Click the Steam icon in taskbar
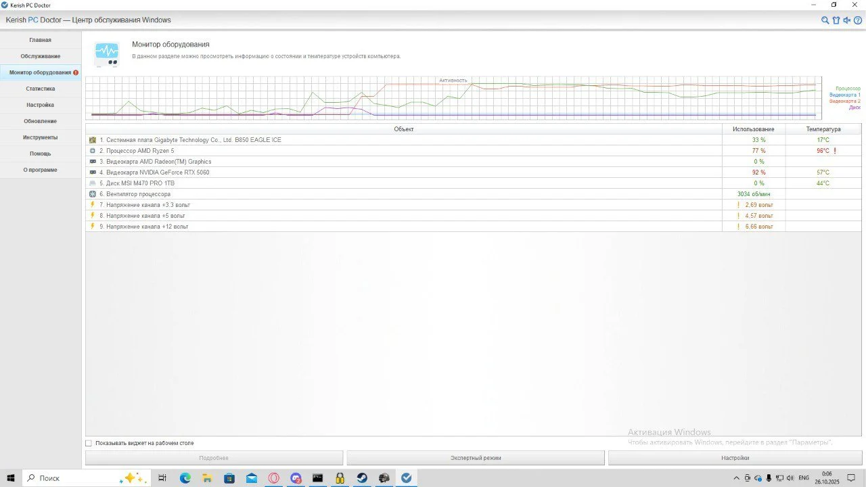 (362, 478)
